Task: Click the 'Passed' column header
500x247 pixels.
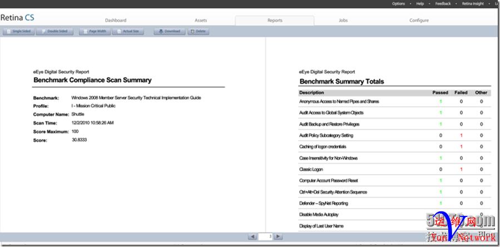Action: tap(440, 92)
